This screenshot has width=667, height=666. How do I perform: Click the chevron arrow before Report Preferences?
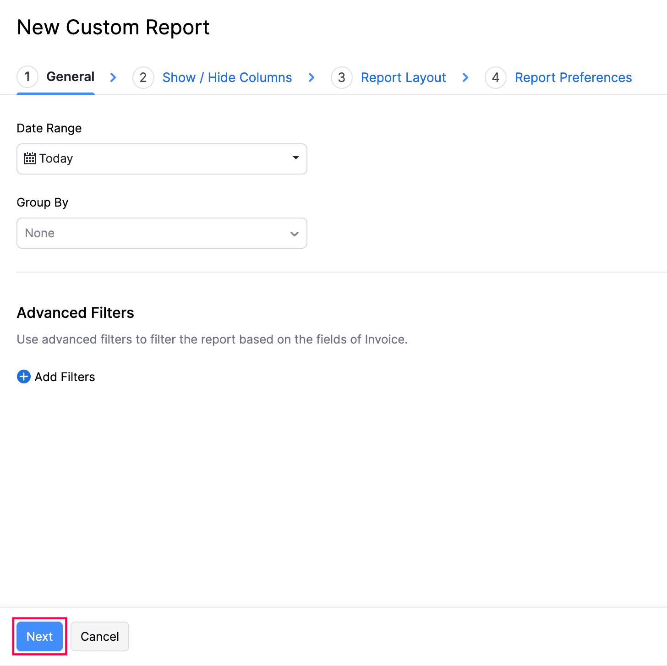[x=465, y=77]
